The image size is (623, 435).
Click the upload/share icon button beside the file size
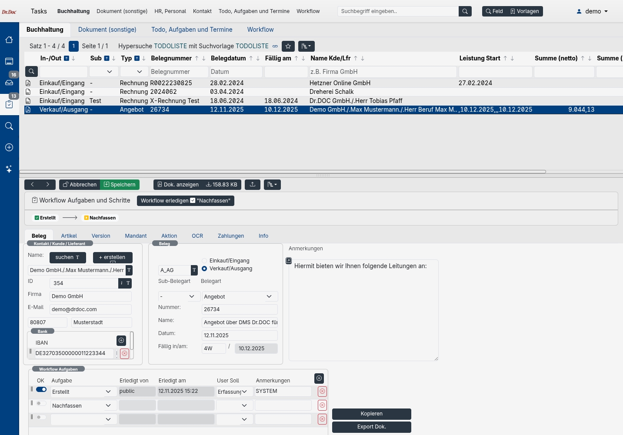[253, 185]
